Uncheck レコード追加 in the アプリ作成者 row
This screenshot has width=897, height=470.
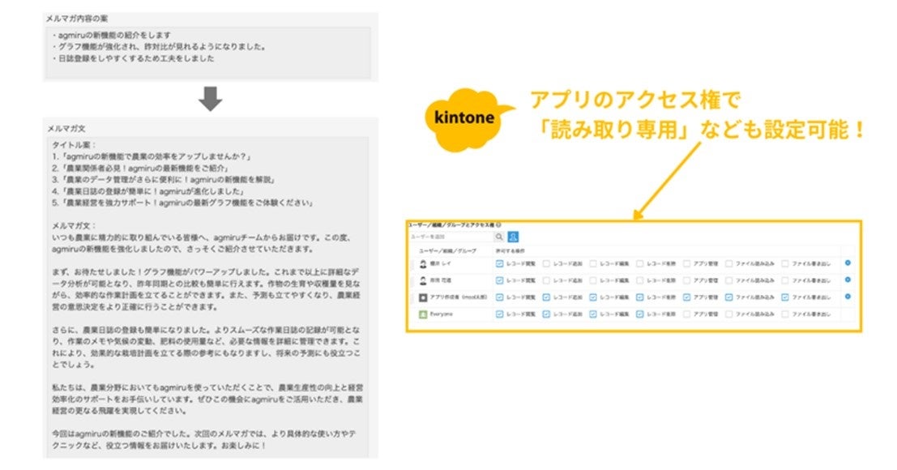[x=546, y=297]
